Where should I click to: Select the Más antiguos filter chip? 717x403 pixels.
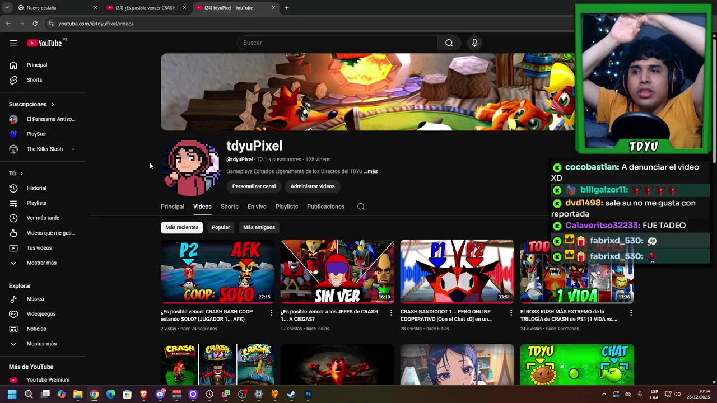pos(259,227)
